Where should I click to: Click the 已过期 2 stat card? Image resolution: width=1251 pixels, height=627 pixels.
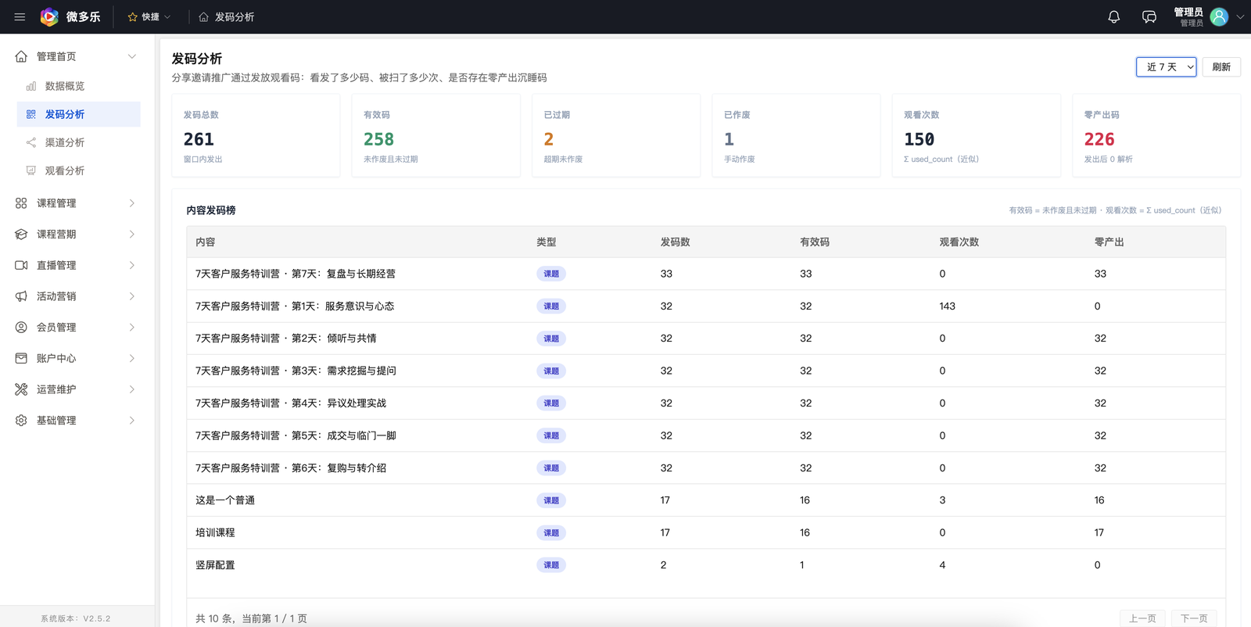(x=616, y=135)
